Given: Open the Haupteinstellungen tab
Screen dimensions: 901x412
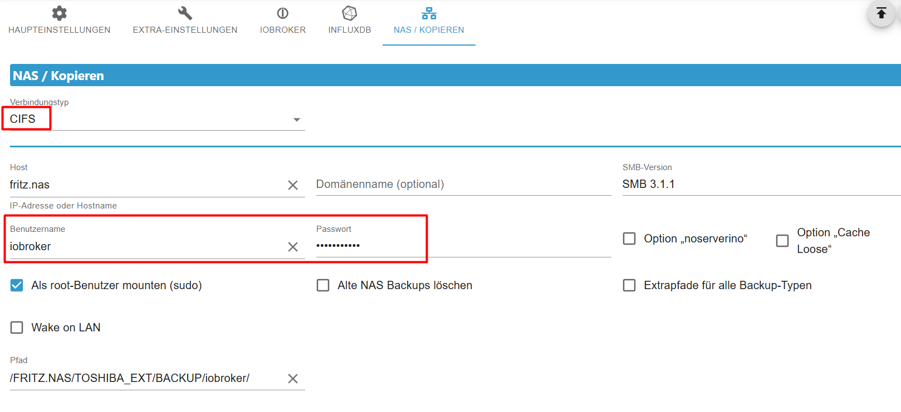Looking at the screenshot, I should tap(59, 23).
